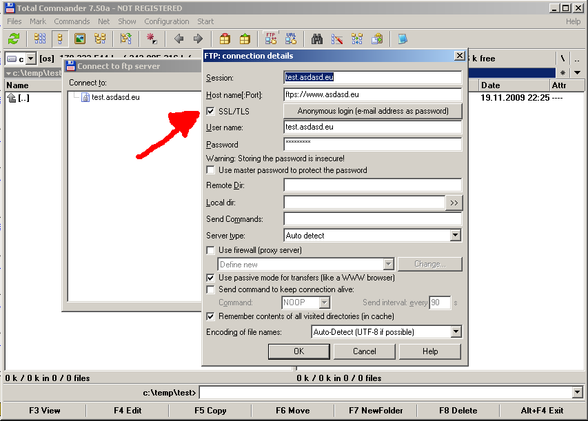Enable Use firewall (proxy server) checkbox
Image resolution: width=588 pixels, height=421 pixels.
(211, 250)
